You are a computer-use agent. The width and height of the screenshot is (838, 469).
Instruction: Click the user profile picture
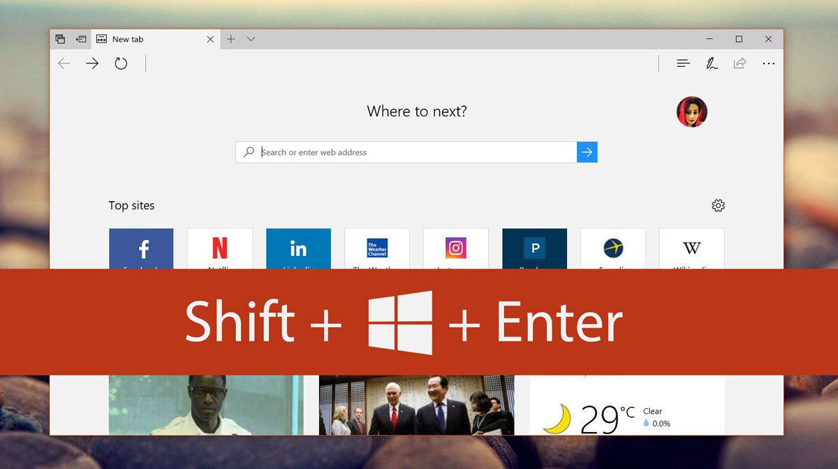691,112
